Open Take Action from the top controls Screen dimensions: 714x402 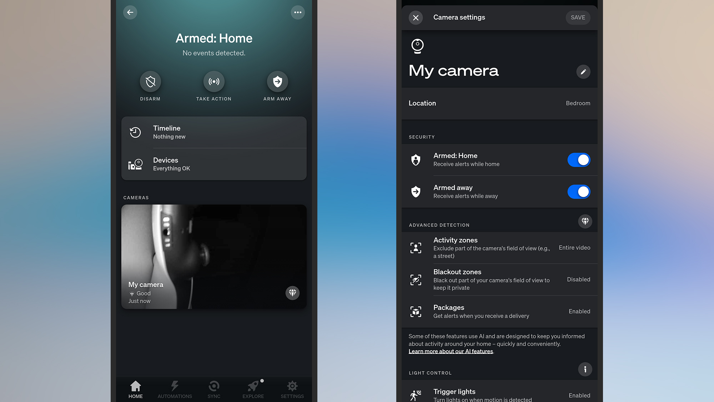coord(213,81)
